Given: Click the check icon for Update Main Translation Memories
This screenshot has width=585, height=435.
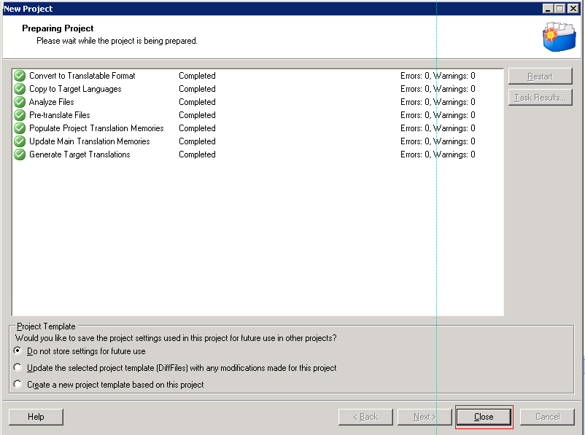Looking at the screenshot, I should 20,141.
